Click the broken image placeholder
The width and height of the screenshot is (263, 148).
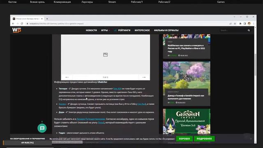106,55
